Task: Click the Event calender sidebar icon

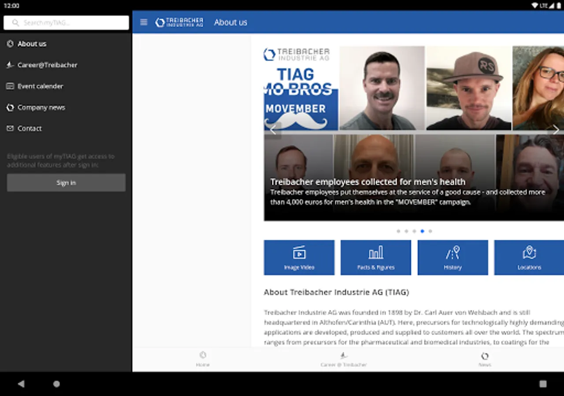Action: pyautogui.click(x=10, y=86)
